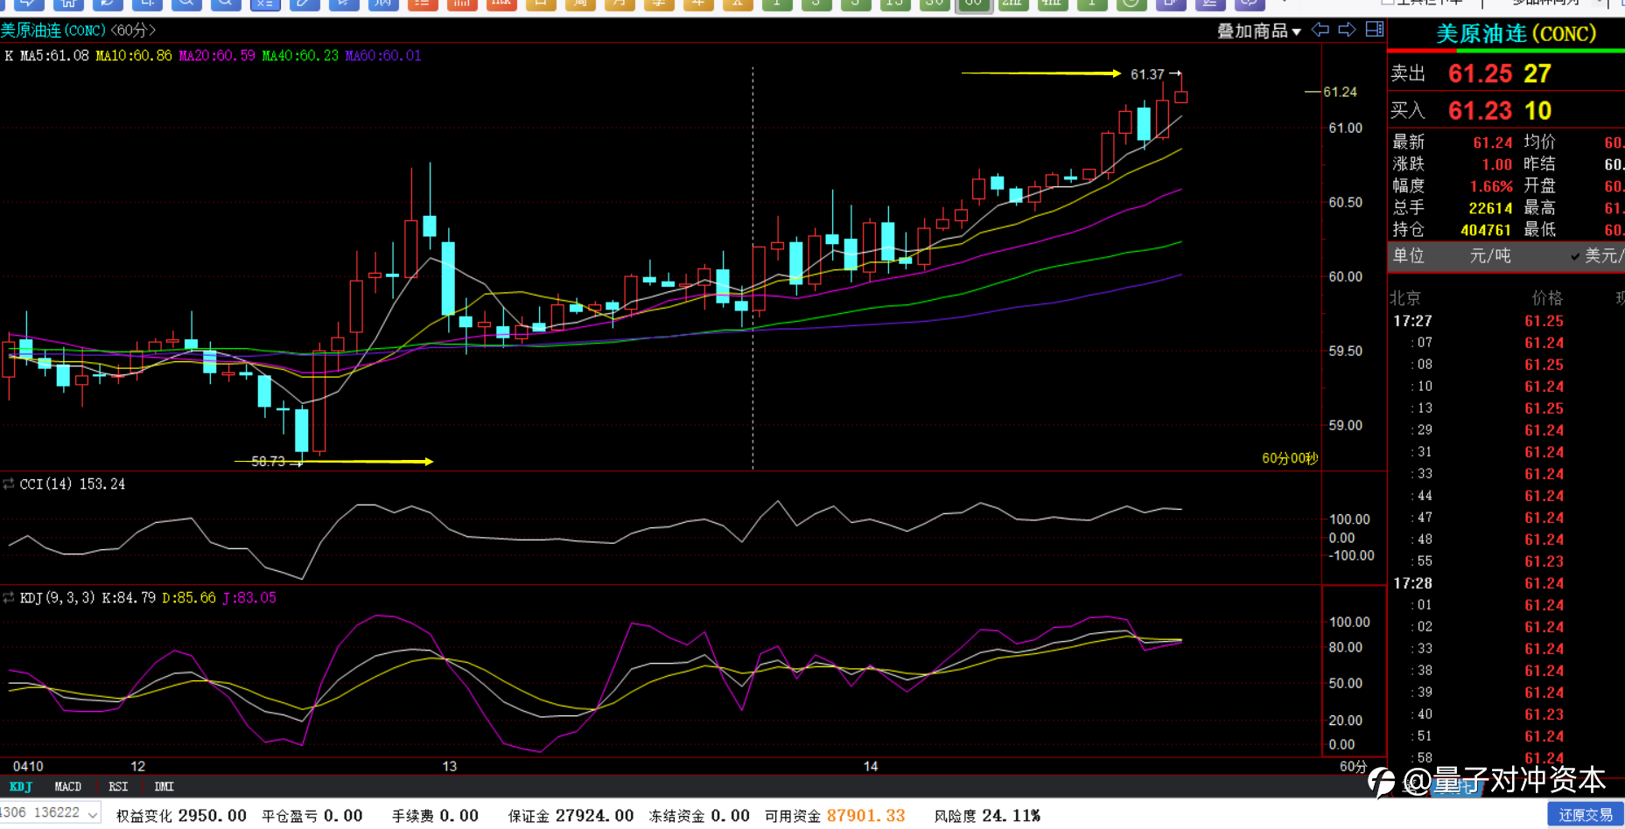Click the 持仓 404761 open interest value
The width and height of the screenshot is (1625, 829).
click(1486, 230)
